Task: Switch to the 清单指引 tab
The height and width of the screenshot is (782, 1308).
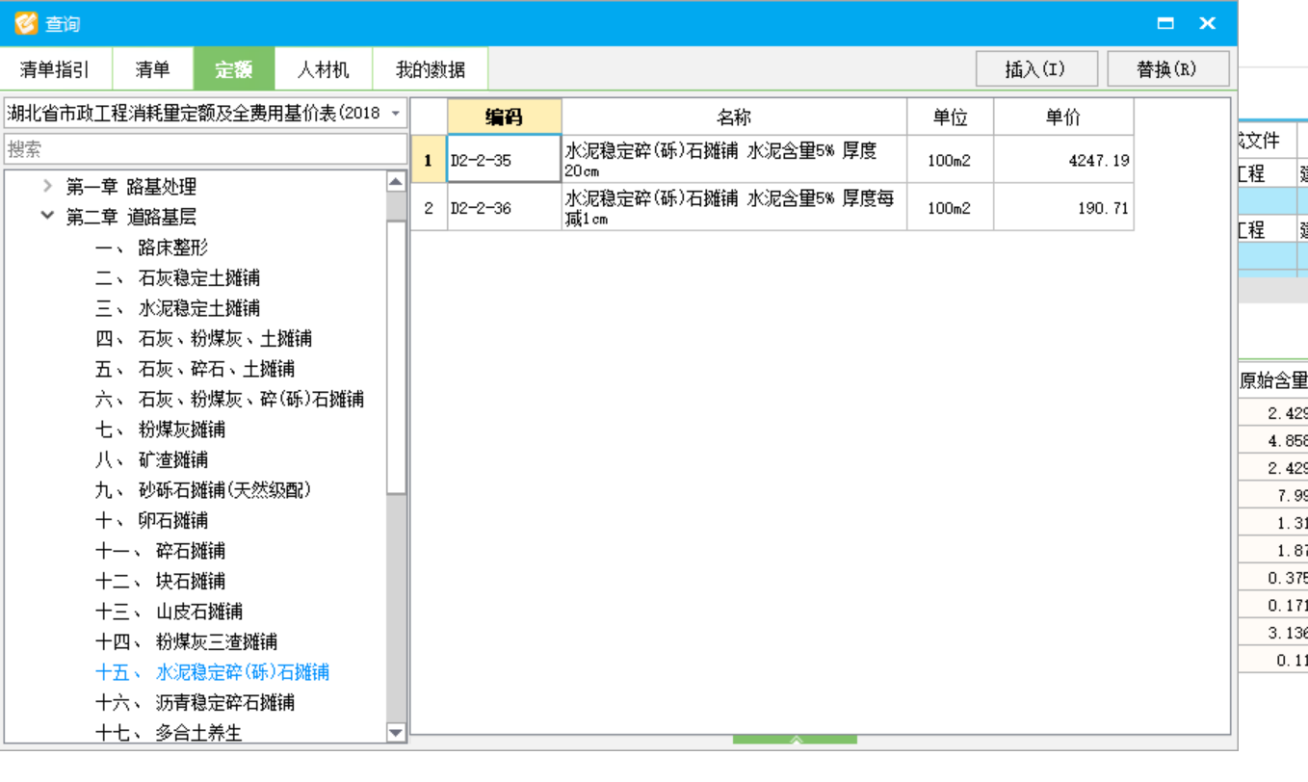Action: tap(56, 69)
